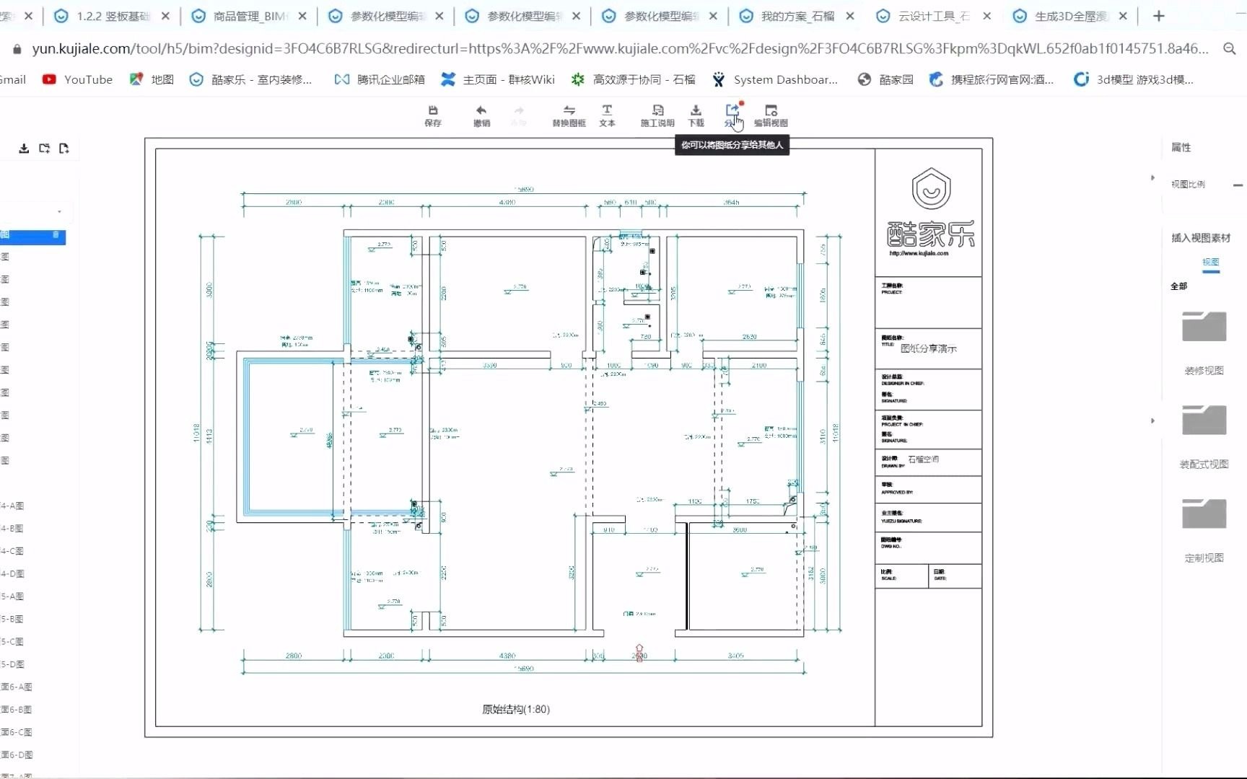The height and width of the screenshot is (779, 1247).
Task: Save the drawing with 保存 icon
Action: pos(433,115)
